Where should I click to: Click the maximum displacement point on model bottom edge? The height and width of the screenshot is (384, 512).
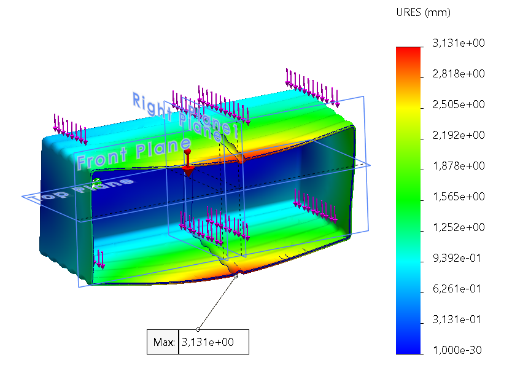237,275
